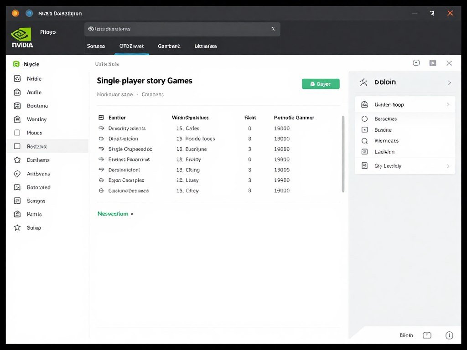Check the Pionca checkbox in the sidebar
The width and height of the screenshot is (467, 350).
(16, 133)
